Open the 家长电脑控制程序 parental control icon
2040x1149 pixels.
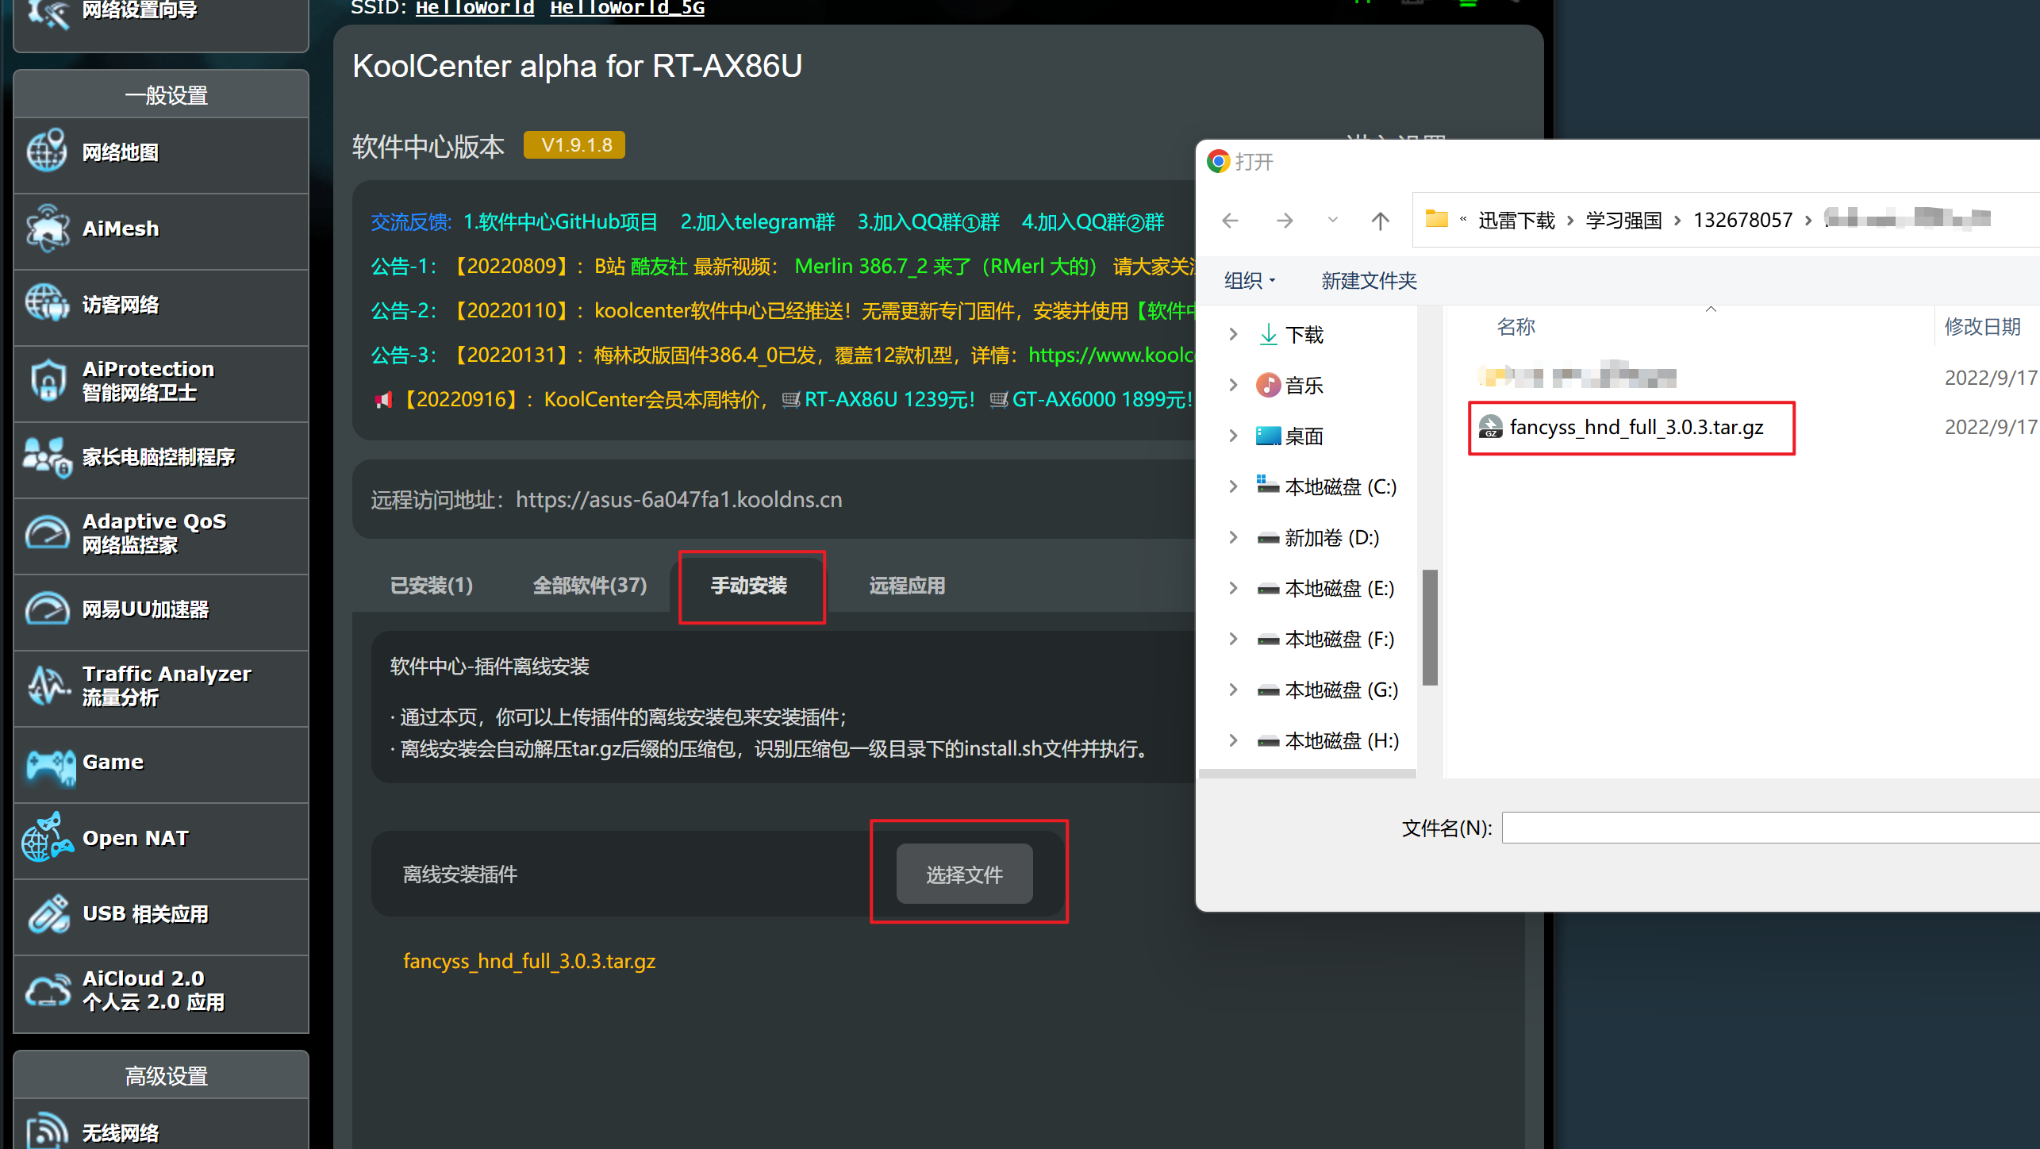(47, 457)
